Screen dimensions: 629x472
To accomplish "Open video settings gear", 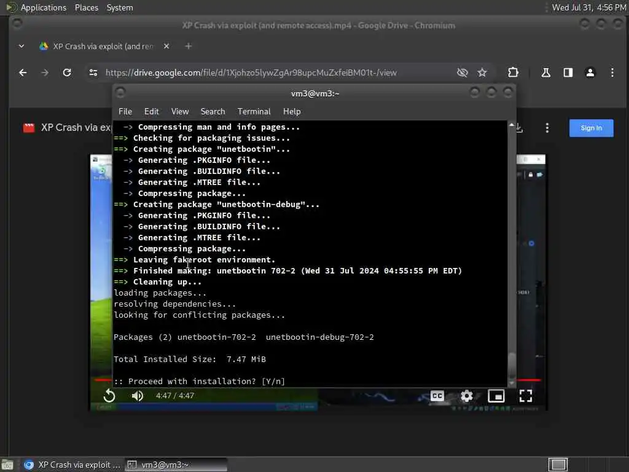I will coord(467,396).
